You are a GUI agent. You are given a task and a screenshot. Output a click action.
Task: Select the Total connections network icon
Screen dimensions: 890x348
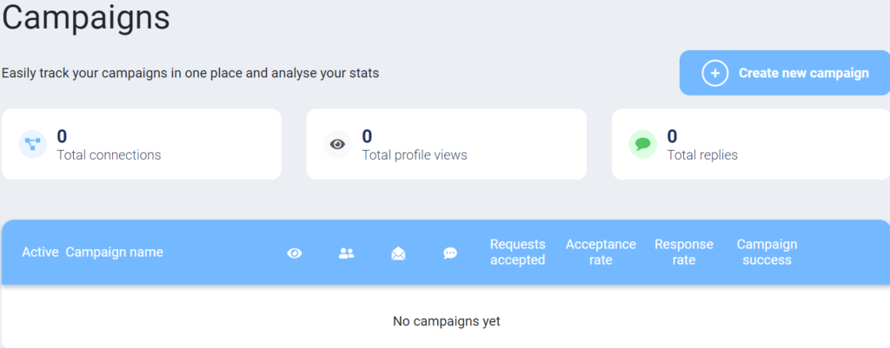click(x=32, y=144)
